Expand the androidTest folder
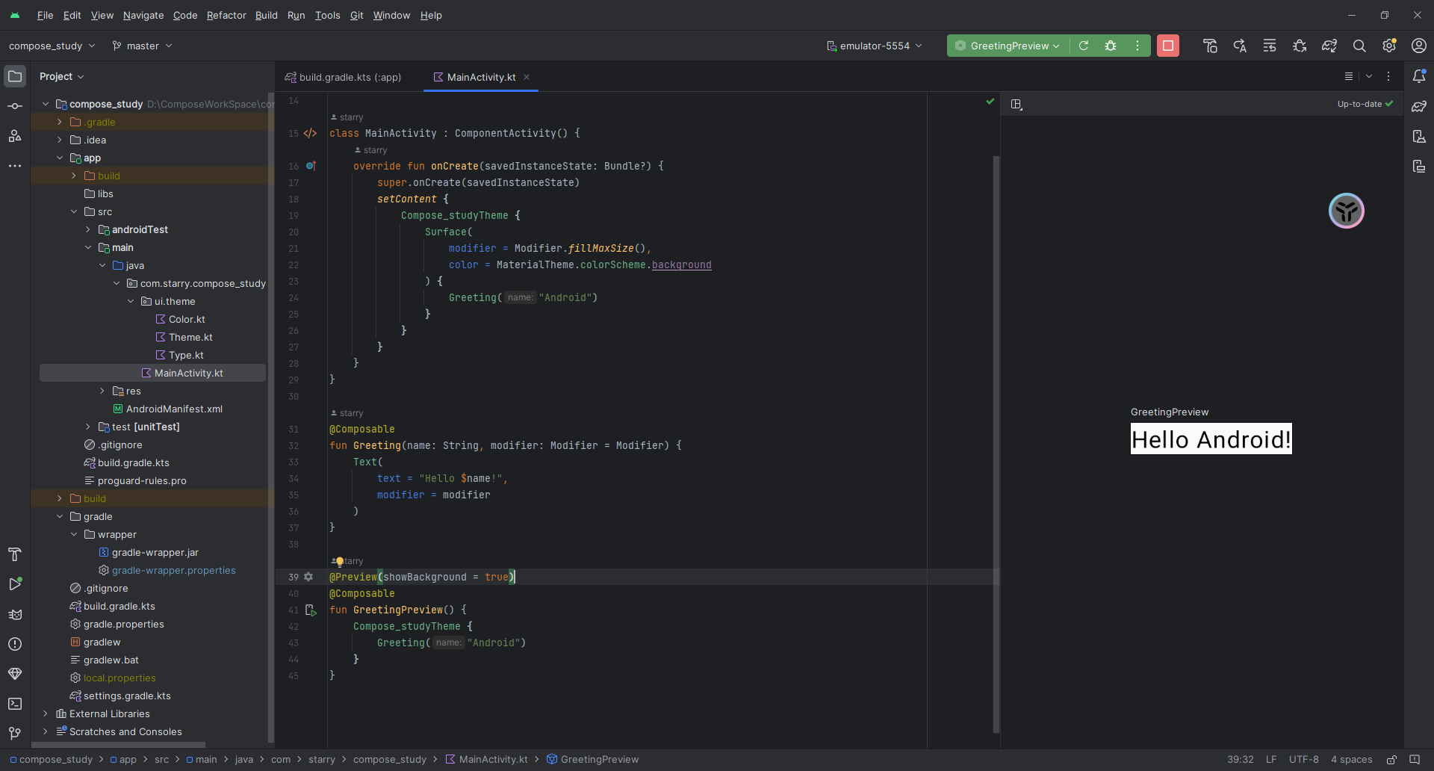 pos(88,229)
